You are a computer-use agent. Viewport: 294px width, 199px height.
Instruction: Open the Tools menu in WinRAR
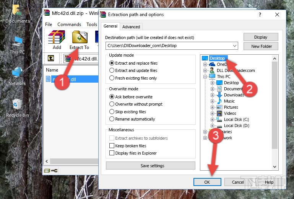92,24
